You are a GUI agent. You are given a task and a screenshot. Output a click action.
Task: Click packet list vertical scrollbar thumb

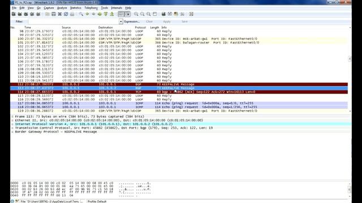(350, 59)
